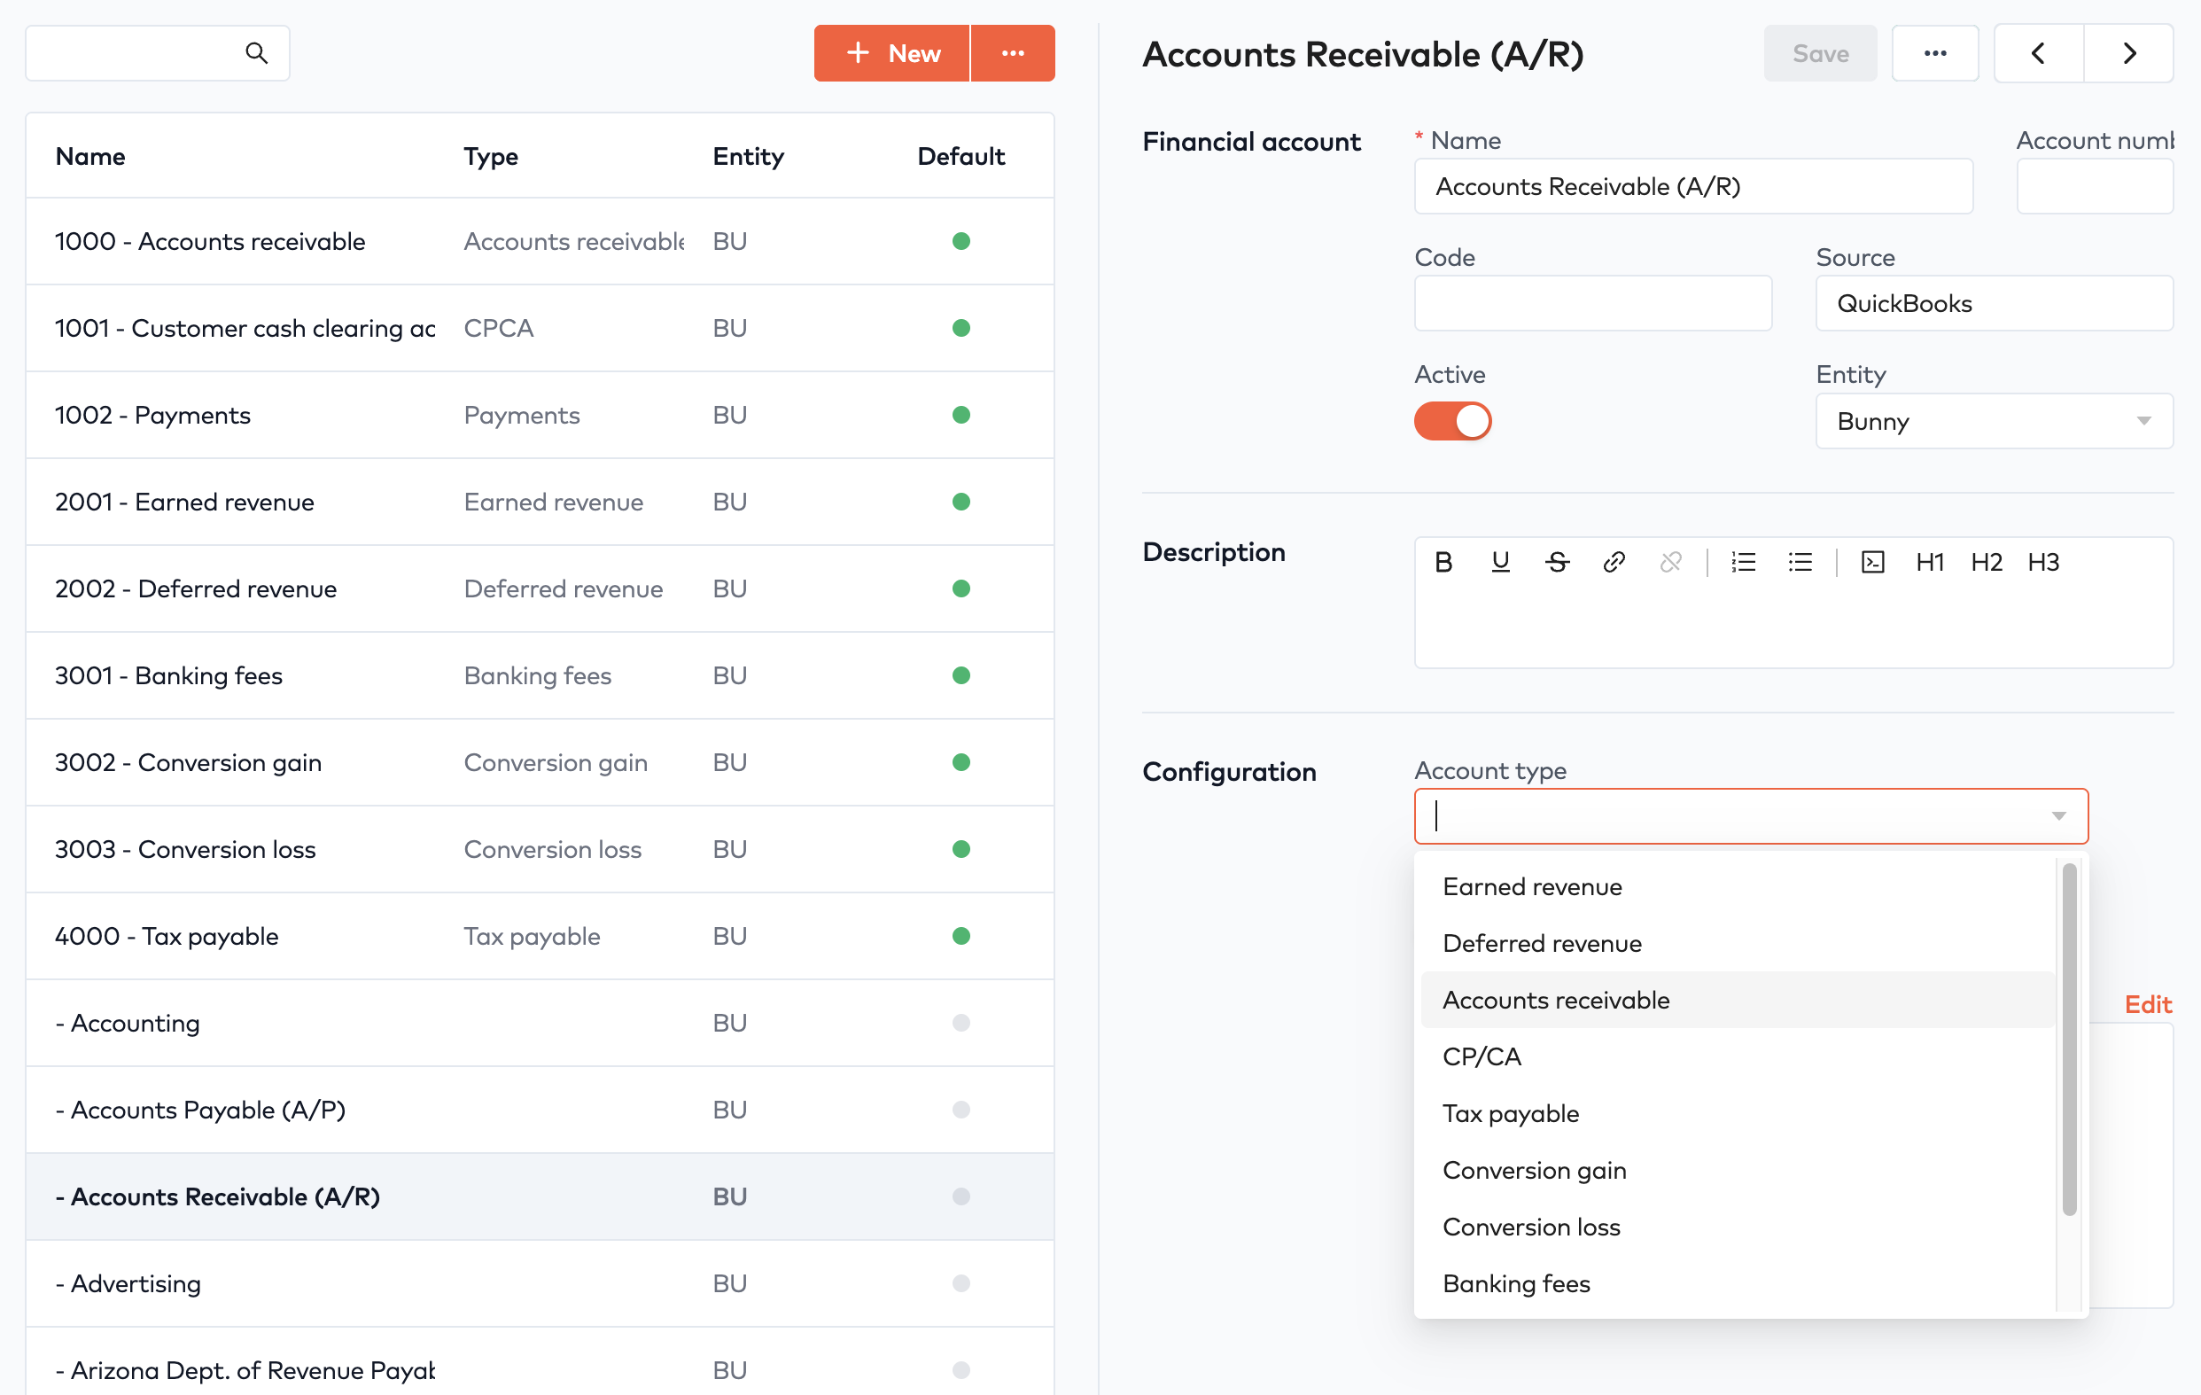Open the ellipsis menu beside Save
The image size is (2201, 1395).
1935,53
